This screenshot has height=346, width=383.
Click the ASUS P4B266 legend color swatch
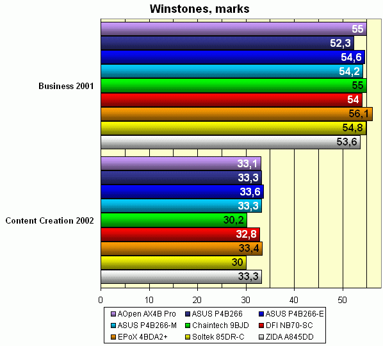click(x=188, y=314)
